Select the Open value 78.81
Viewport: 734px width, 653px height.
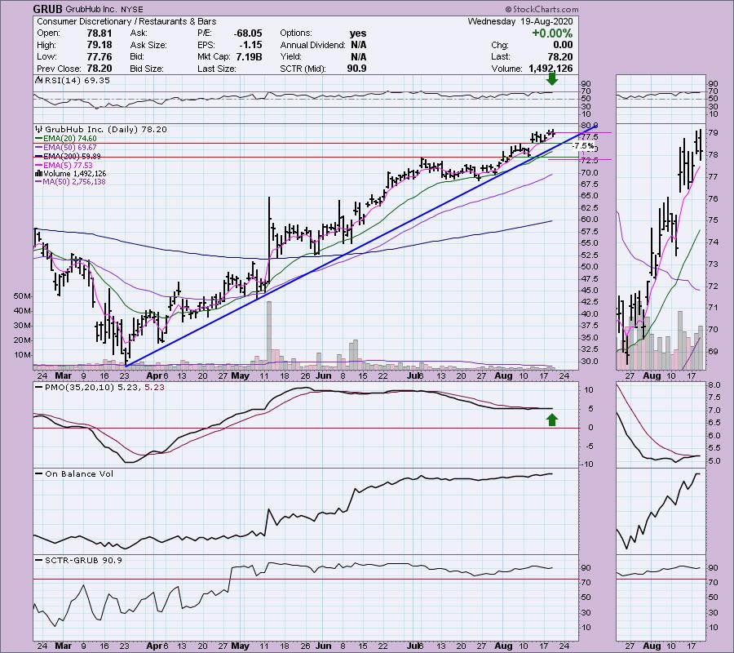[99, 33]
